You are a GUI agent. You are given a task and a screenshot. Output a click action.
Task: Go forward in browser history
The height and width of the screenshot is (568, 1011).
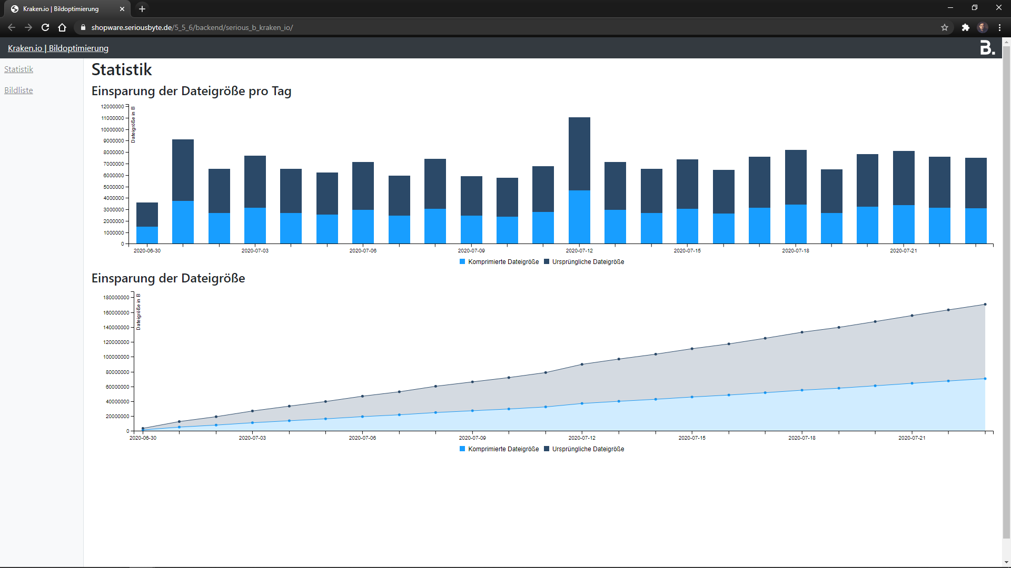pyautogui.click(x=28, y=27)
